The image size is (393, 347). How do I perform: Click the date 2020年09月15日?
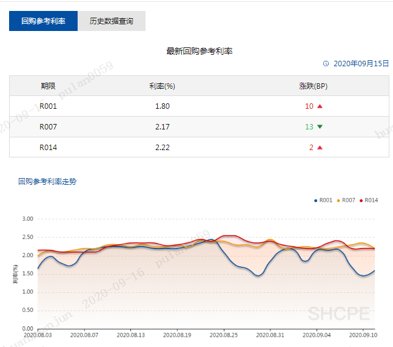pyautogui.click(x=361, y=64)
